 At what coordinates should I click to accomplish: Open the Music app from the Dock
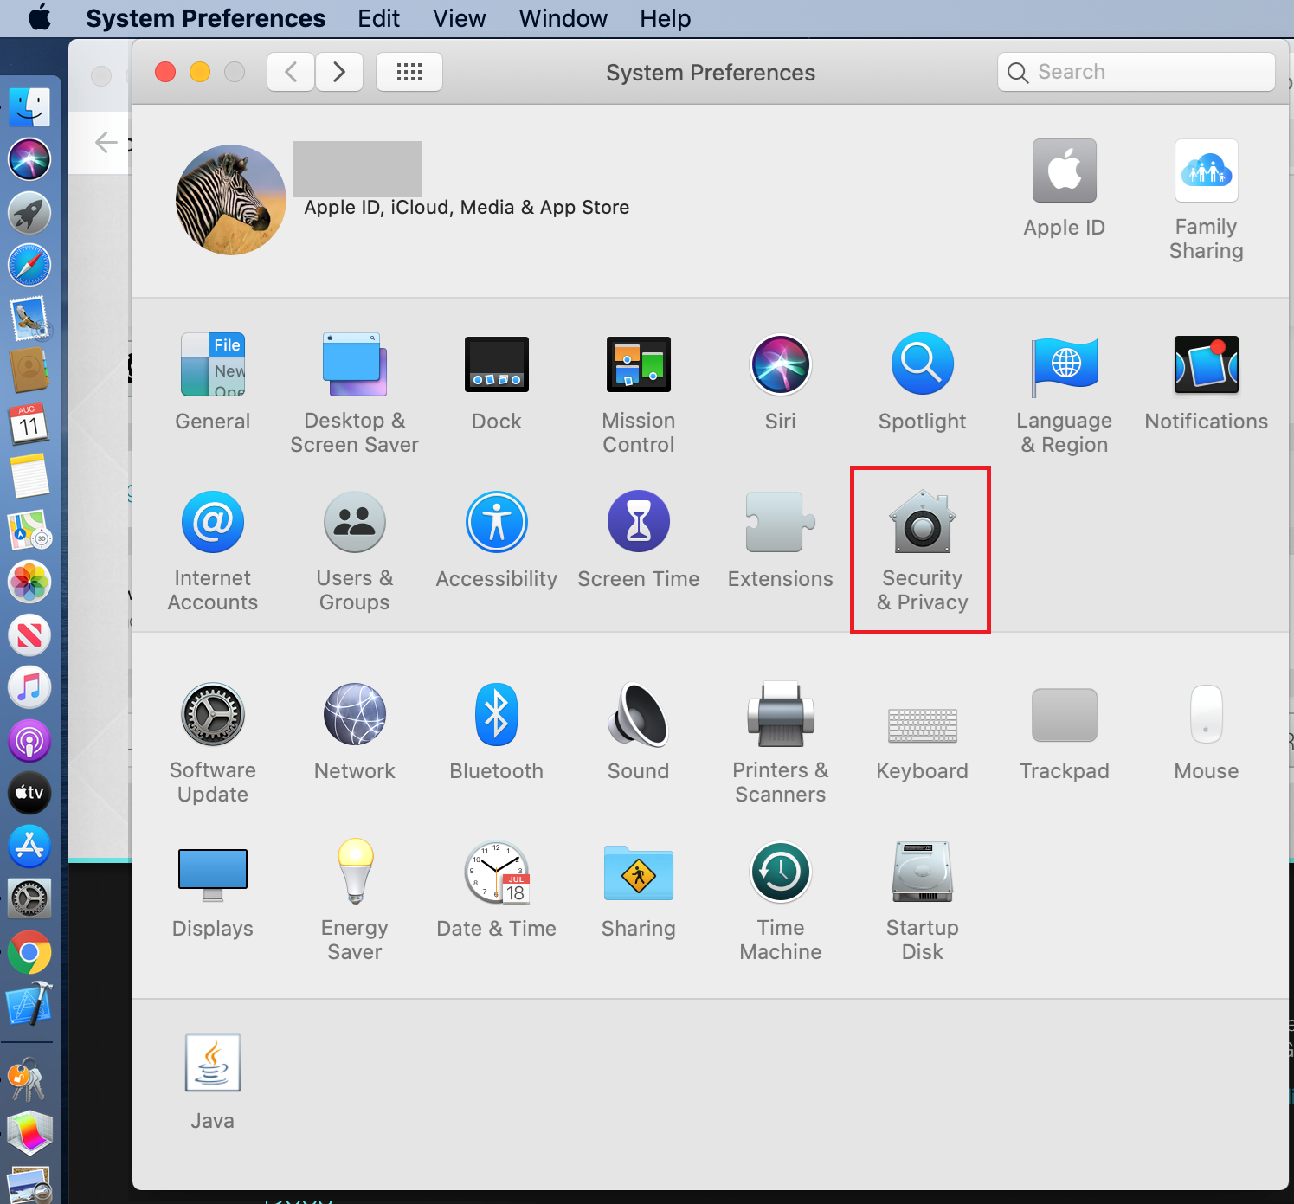coord(29,687)
